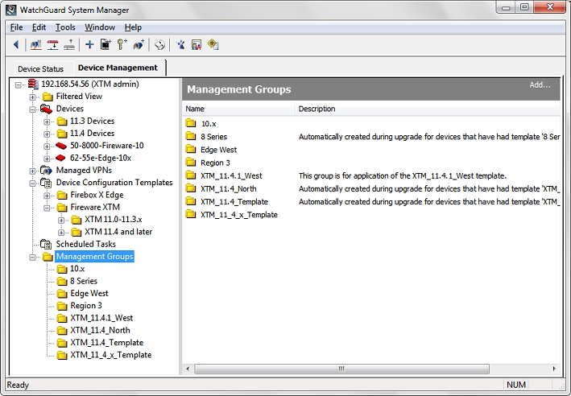Screen dimensions: 571x396
Task: Click the monitor with plus toolbar icon
Action: (x=106, y=45)
